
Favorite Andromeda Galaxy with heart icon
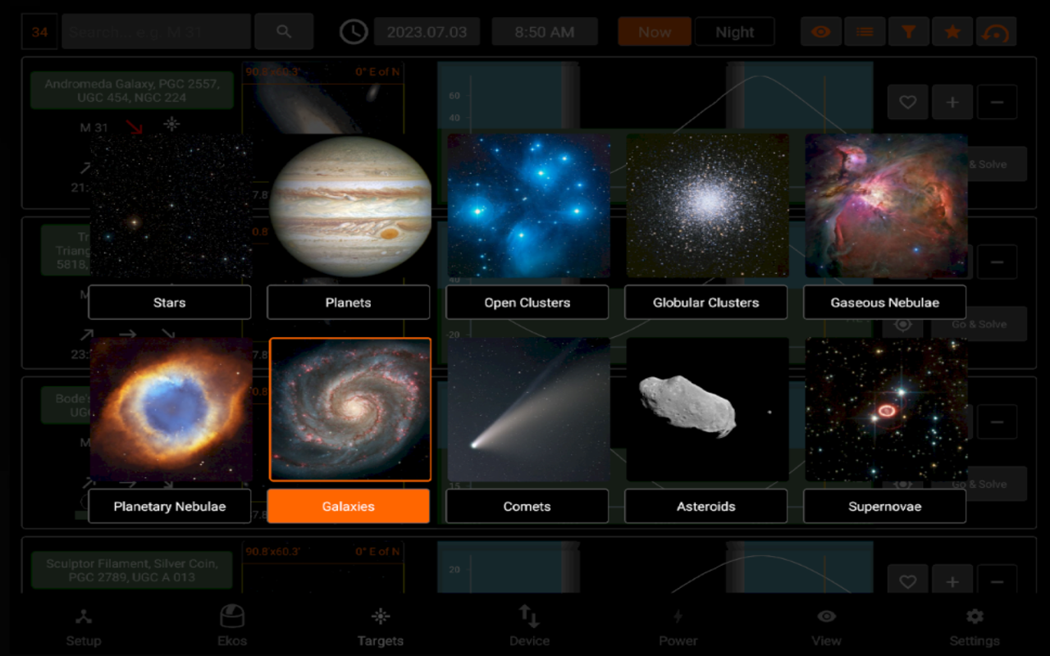(907, 102)
